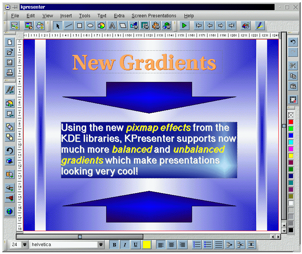Screen dimensions: 302x254
Task: Open font size dropdown
Action: click(25, 245)
